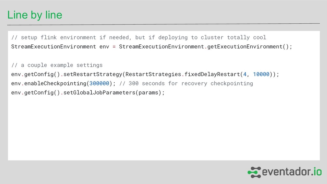
Task: Click the eventador logo icon
Action: tap(254, 172)
